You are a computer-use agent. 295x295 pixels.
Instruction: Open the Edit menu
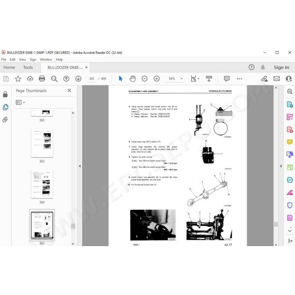tap(13, 59)
